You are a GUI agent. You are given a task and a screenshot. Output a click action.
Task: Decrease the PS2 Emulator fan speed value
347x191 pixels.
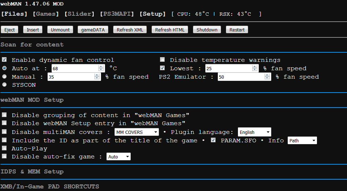[x=267, y=79]
